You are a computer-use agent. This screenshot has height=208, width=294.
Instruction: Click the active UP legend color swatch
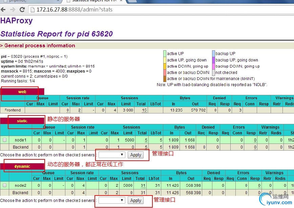[x=165, y=54]
